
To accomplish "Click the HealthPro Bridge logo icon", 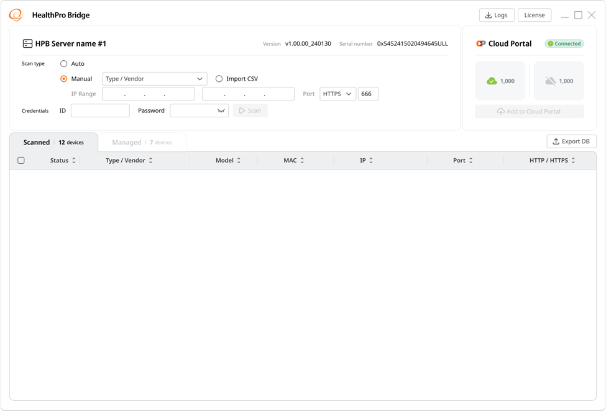I will click(16, 15).
